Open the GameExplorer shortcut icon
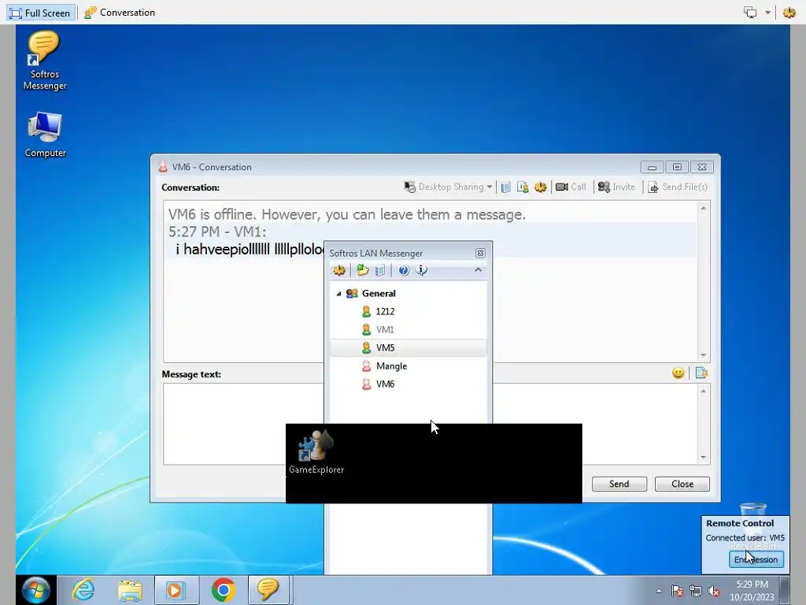Image resolution: width=806 pixels, height=605 pixels. point(316,451)
